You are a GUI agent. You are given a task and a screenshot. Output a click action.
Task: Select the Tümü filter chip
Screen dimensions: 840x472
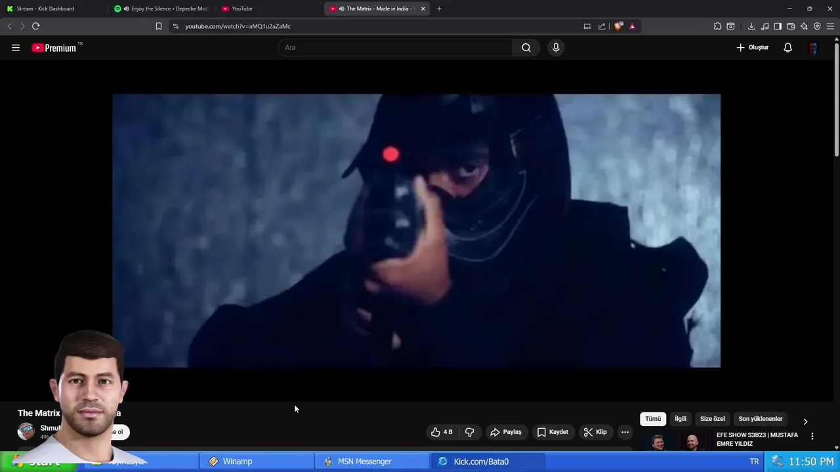653,419
